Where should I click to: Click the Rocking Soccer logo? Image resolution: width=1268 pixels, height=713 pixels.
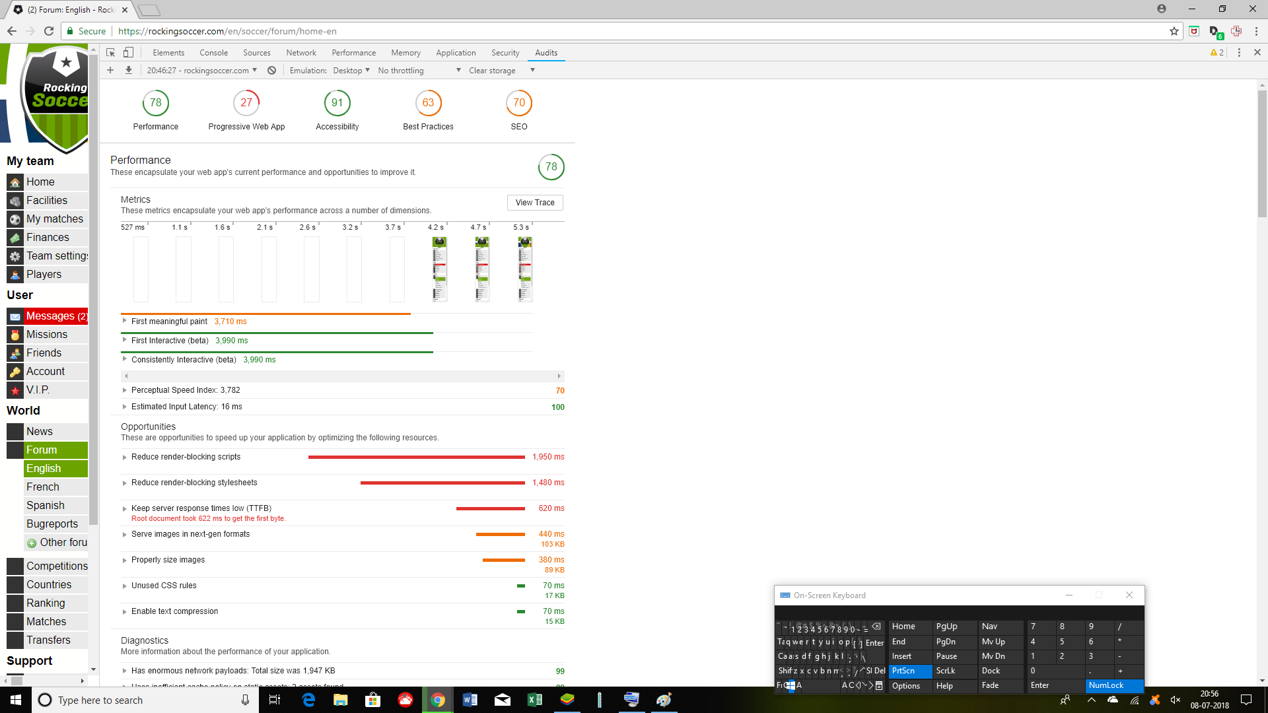point(55,98)
